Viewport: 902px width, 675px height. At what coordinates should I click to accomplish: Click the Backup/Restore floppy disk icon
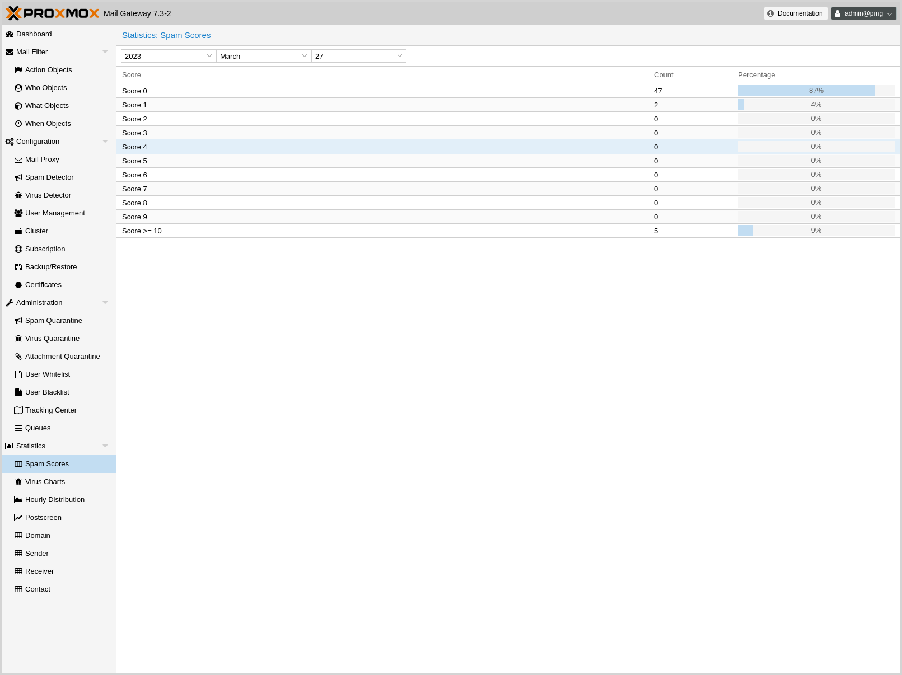[18, 267]
